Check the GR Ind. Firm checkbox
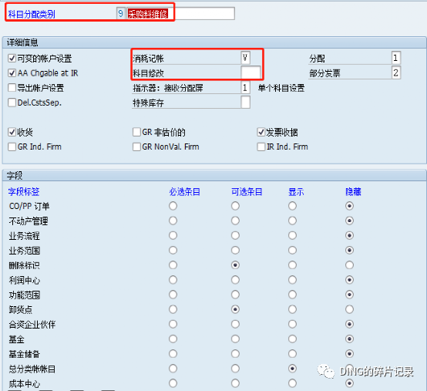The height and width of the screenshot is (391, 427). [x=12, y=147]
